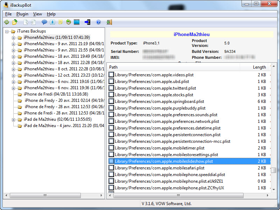Click the import file toolbar icon
Screen dimensions: 280x210
[x=33, y=22]
